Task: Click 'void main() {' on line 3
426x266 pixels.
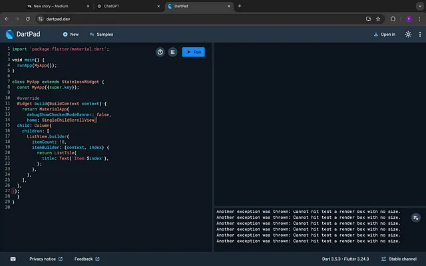Action: (x=28, y=60)
